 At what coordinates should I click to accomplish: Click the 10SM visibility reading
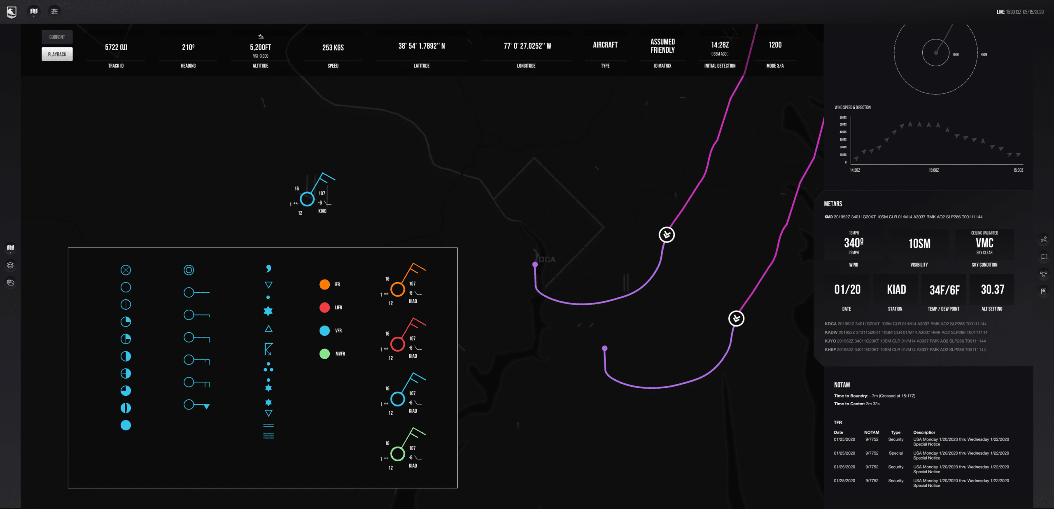(919, 244)
